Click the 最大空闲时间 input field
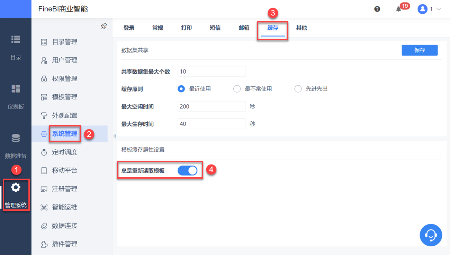This screenshot has height=255, width=450. point(211,106)
